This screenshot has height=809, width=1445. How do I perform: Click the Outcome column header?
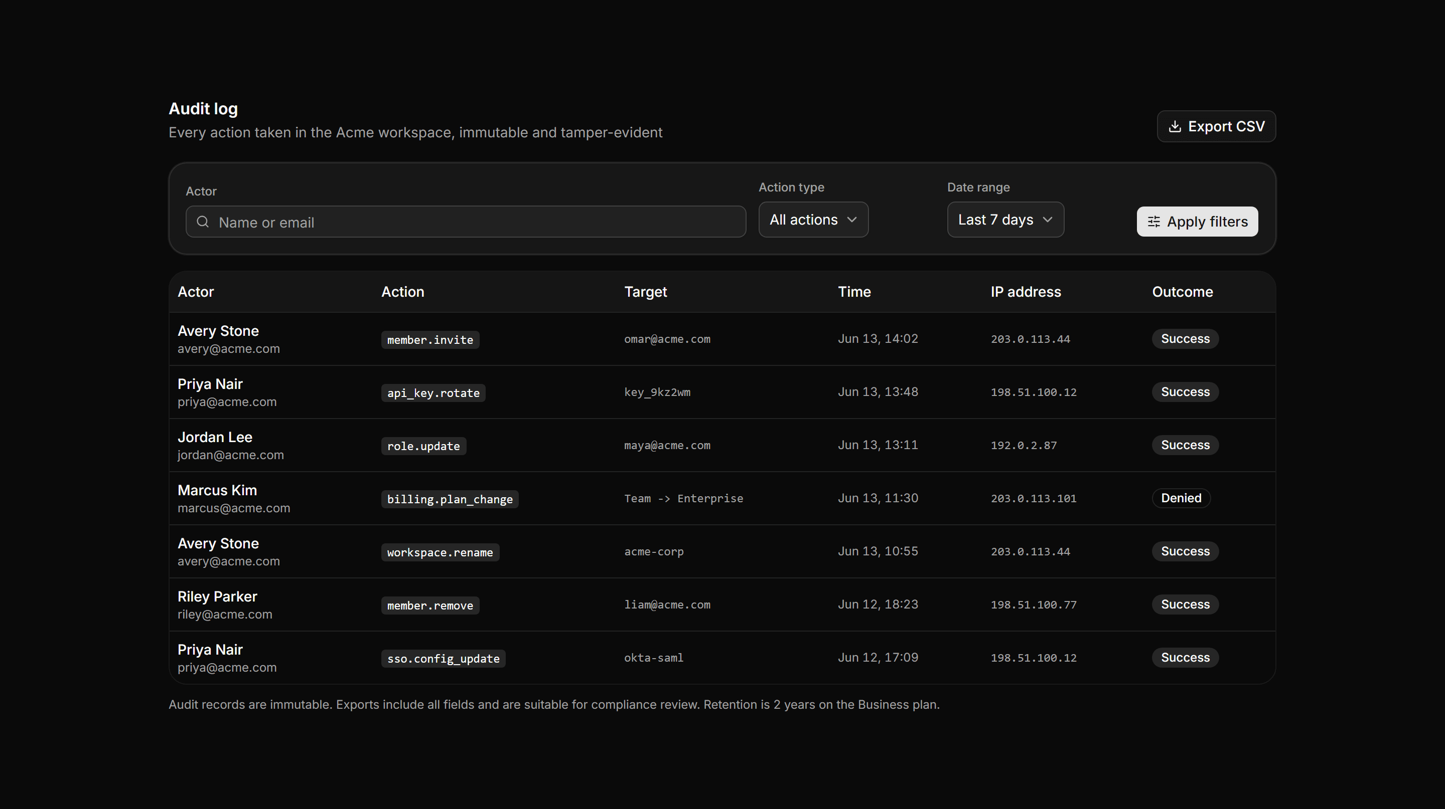point(1183,292)
